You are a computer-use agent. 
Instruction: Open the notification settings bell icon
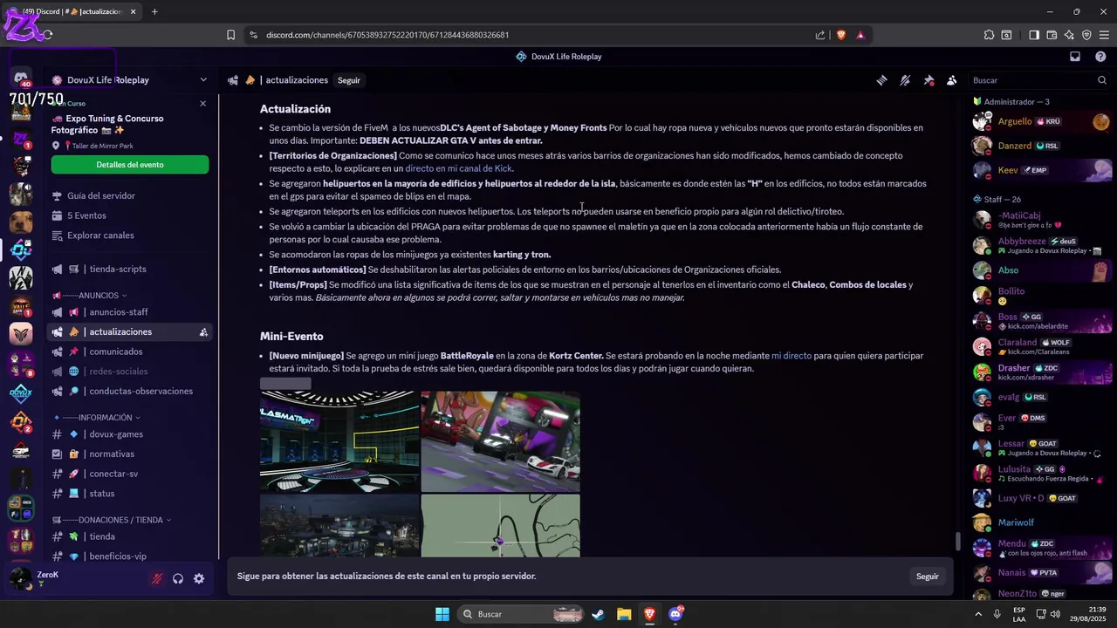click(905, 80)
